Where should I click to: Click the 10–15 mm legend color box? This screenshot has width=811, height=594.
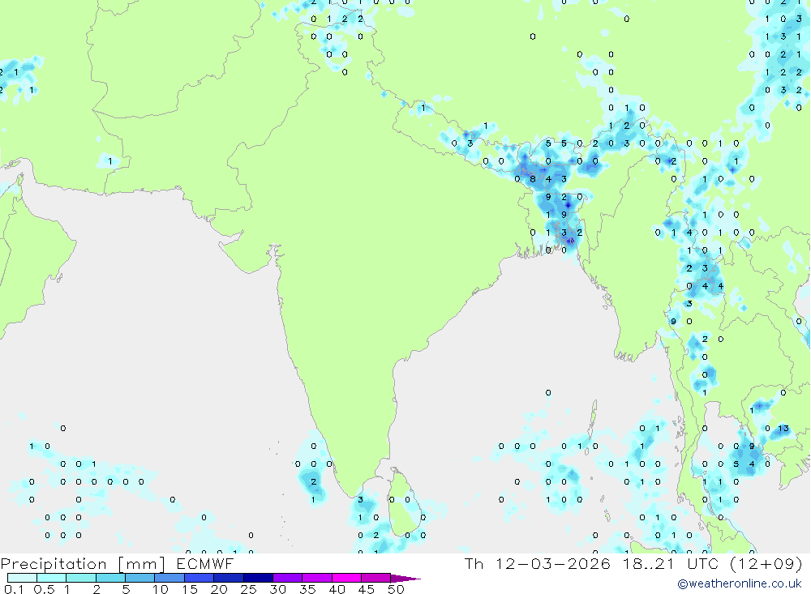(169, 578)
